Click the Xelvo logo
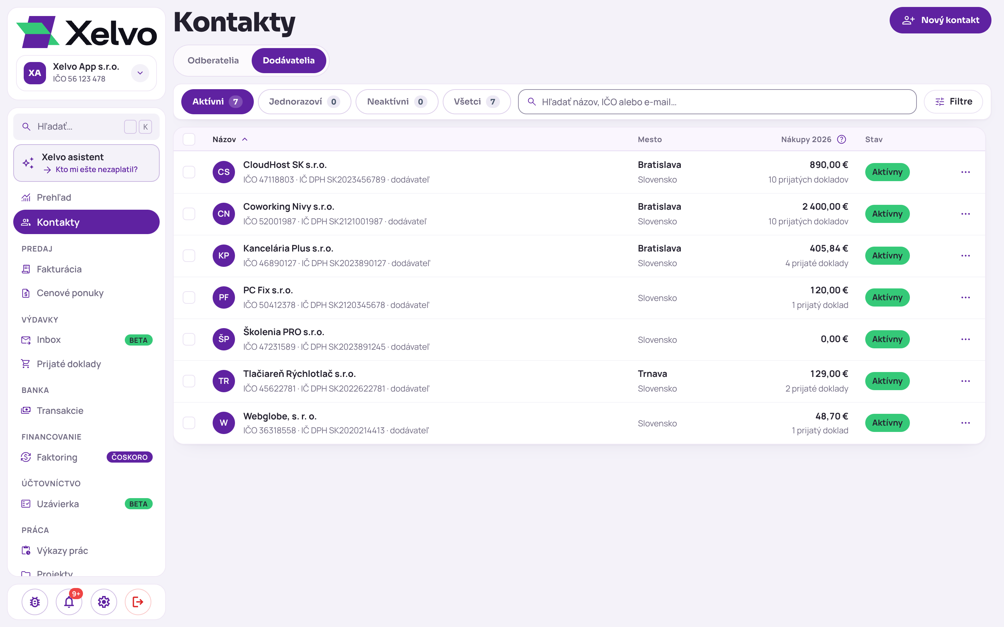Viewport: 1004px width, 627px height. coord(86,32)
